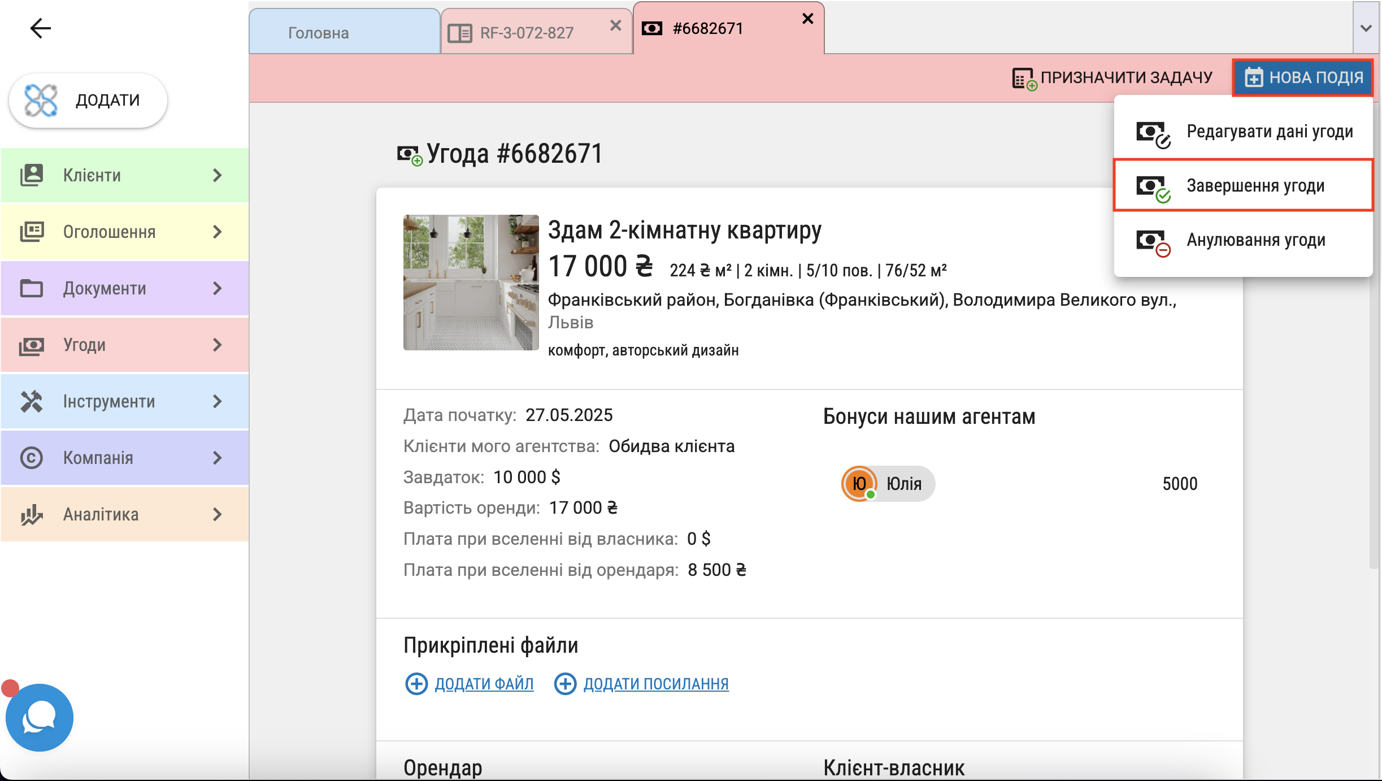The height and width of the screenshot is (781, 1382).
Task: Expand the Аналітика menu chevron
Action: (x=218, y=514)
